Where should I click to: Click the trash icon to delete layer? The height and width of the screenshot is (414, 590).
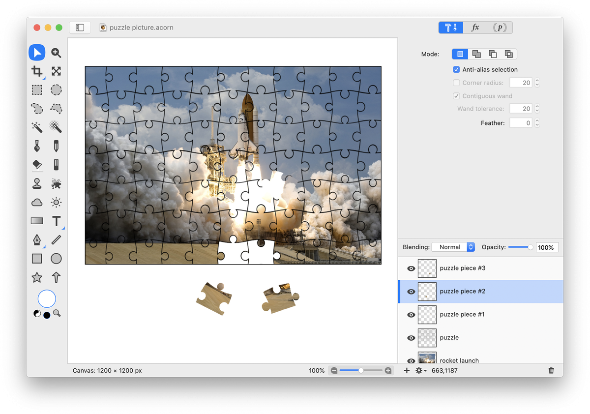551,371
